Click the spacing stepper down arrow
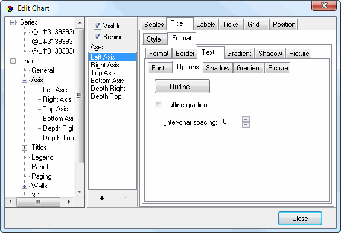The width and height of the screenshot is (341, 233). (246, 125)
